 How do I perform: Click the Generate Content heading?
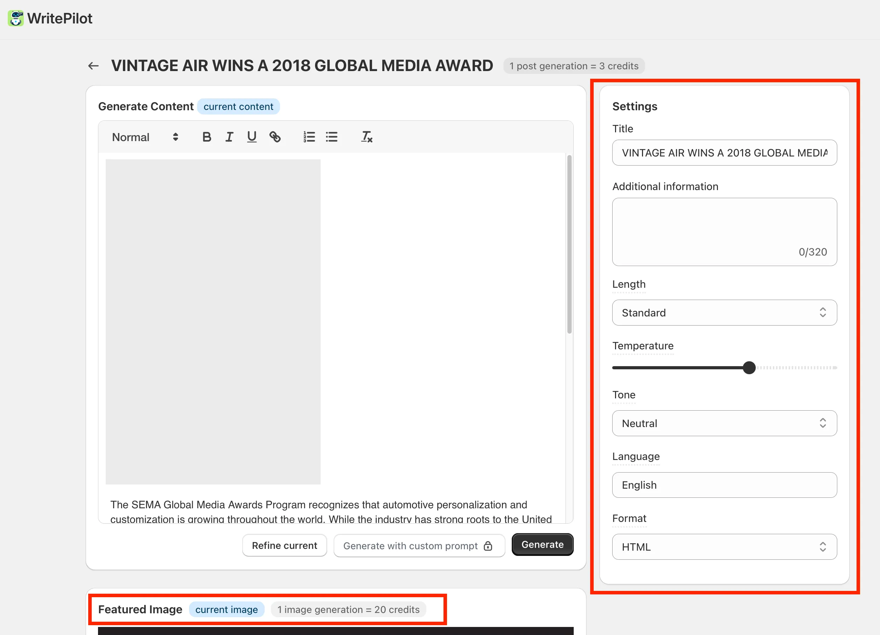pos(146,107)
